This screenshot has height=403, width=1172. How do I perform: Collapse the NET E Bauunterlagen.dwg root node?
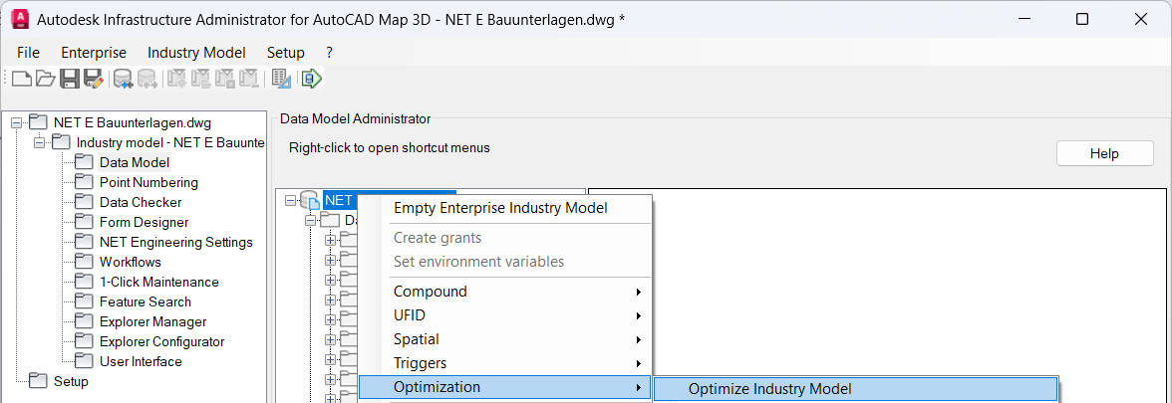(x=16, y=122)
